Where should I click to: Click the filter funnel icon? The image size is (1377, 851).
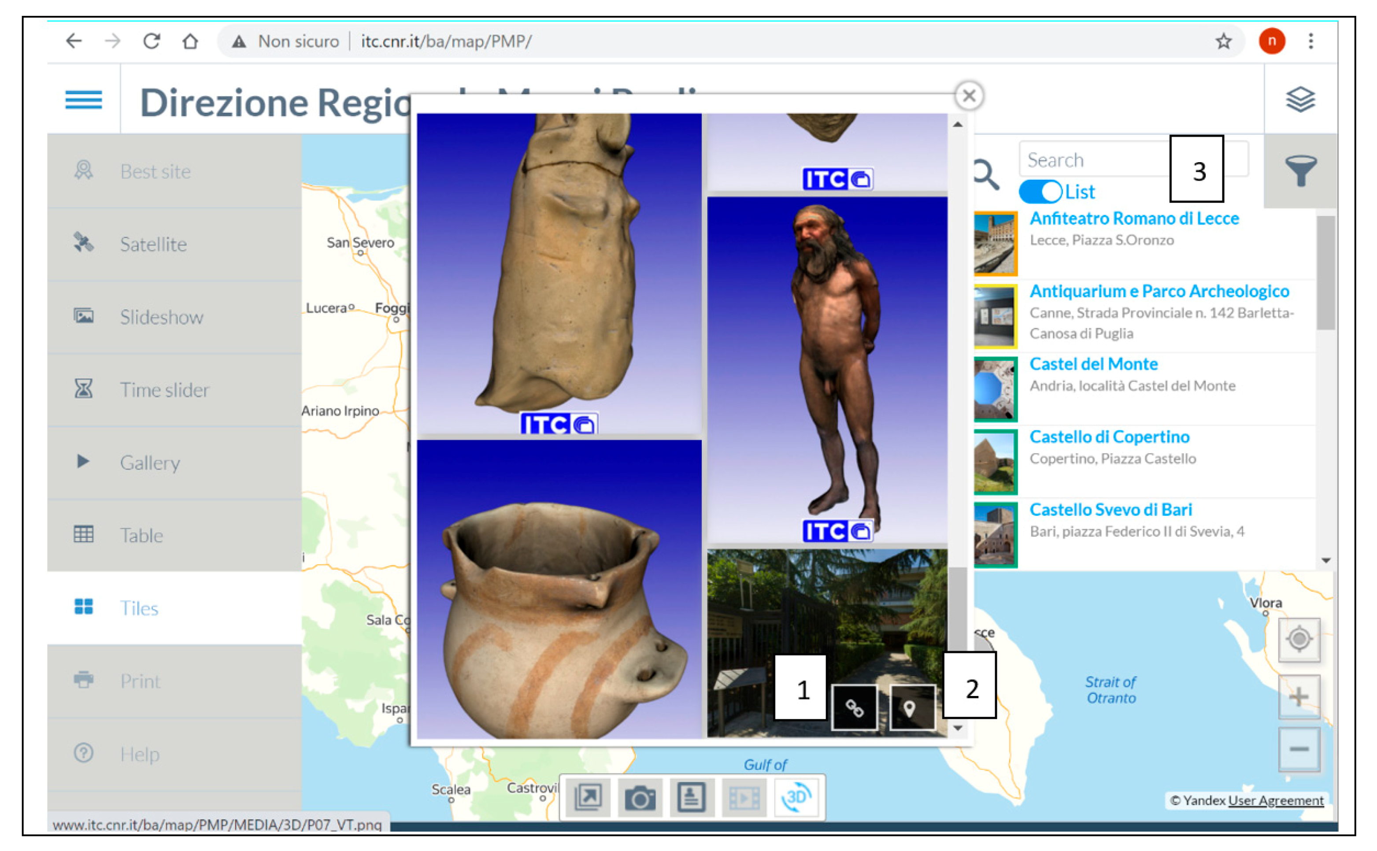pos(1300,170)
